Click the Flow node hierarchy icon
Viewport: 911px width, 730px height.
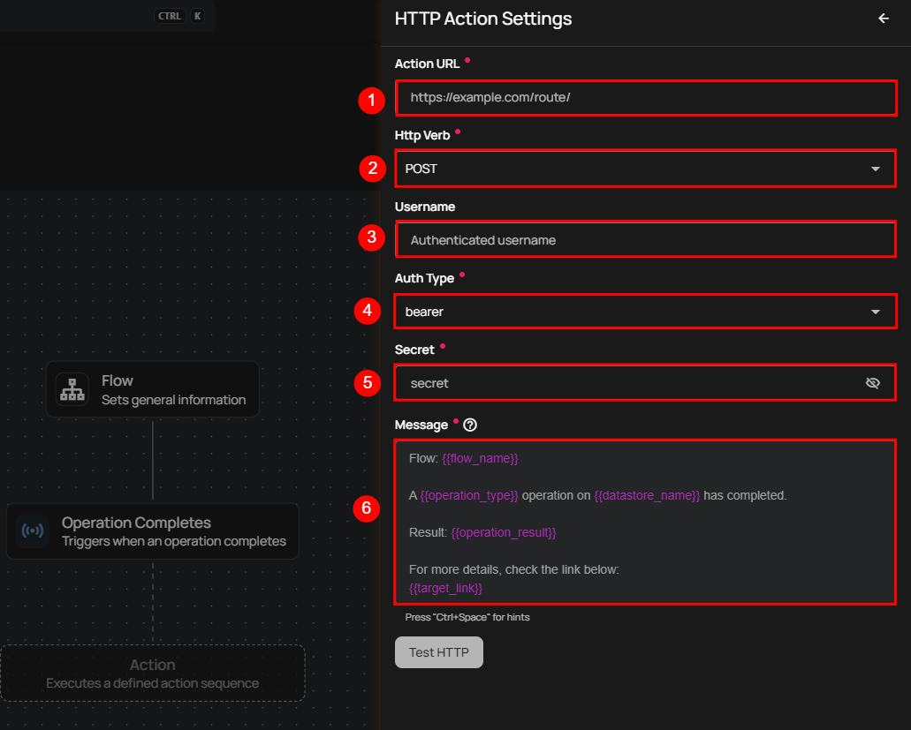[x=72, y=389]
